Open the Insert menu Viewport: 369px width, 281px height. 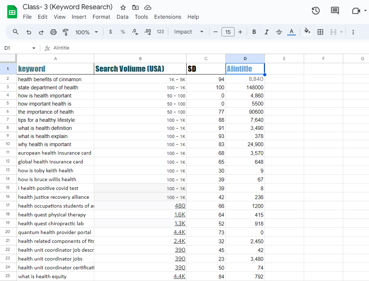(x=79, y=17)
